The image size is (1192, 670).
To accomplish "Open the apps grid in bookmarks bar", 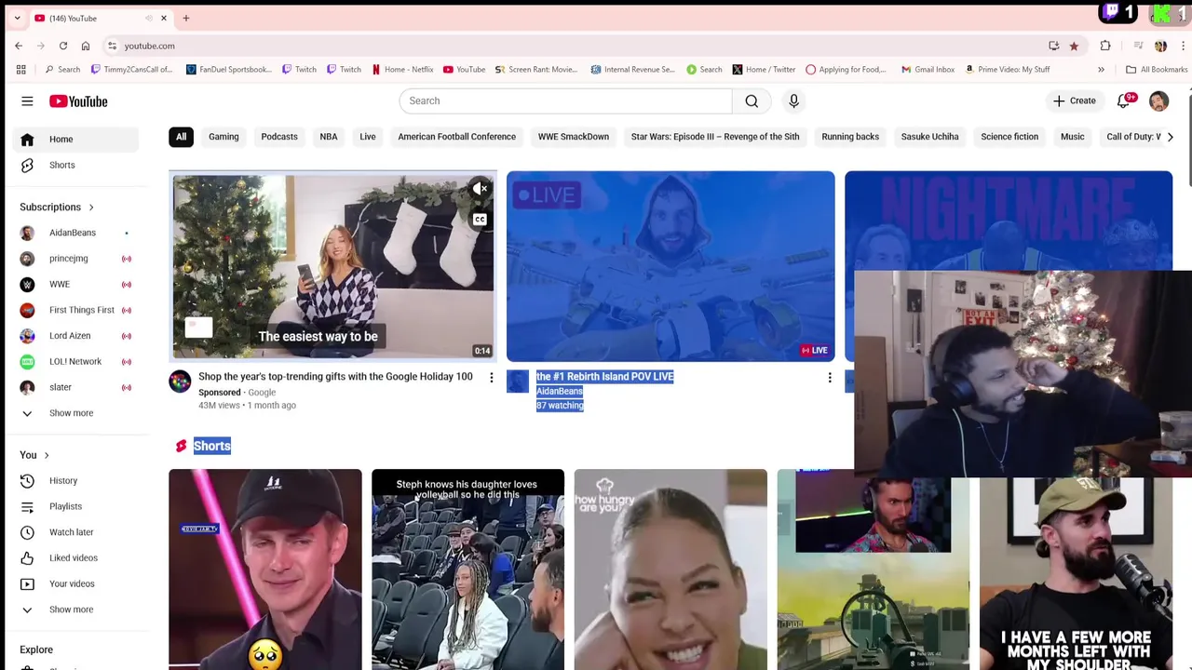I will click(x=21, y=69).
